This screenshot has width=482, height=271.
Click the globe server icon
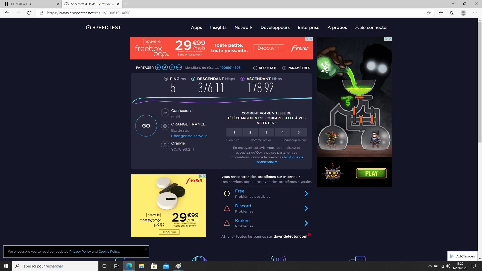tap(165, 126)
